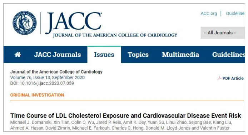Follow the ACC.org link at top
The width and height of the screenshot is (248, 135).
pyautogui.click(x=209, y=14)
